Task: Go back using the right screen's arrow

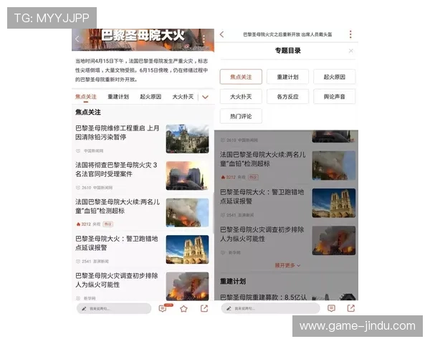Action: pos(222,34)
